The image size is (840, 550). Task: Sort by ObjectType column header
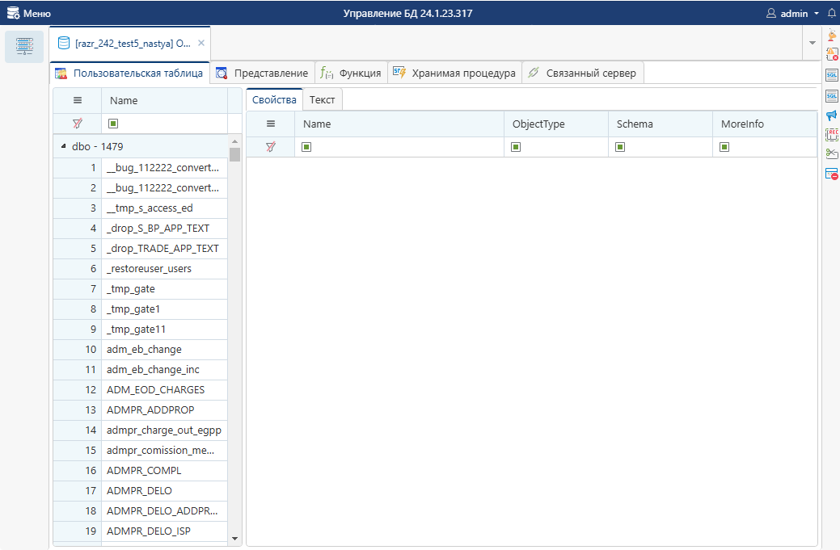pos(556,124)
